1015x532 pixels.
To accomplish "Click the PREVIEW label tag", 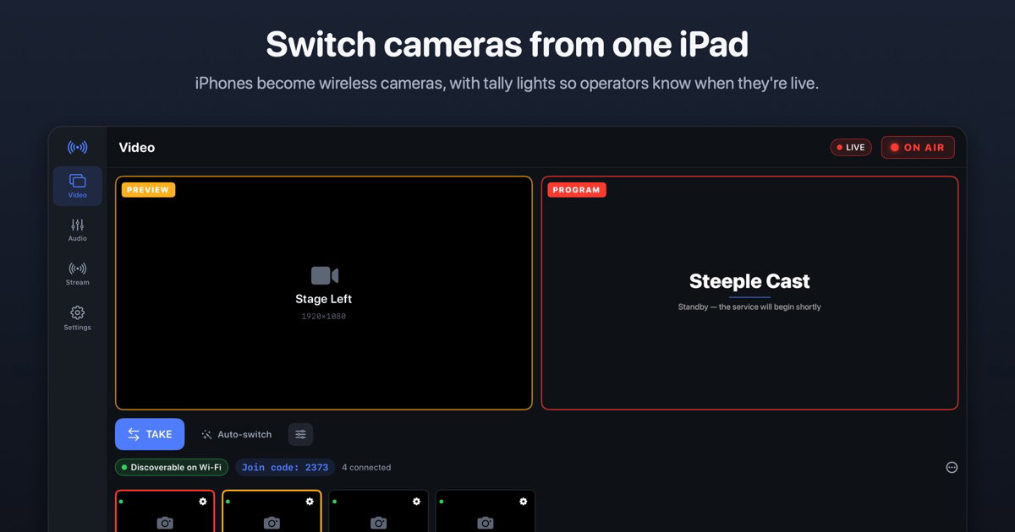I will [x=148, y=190].
